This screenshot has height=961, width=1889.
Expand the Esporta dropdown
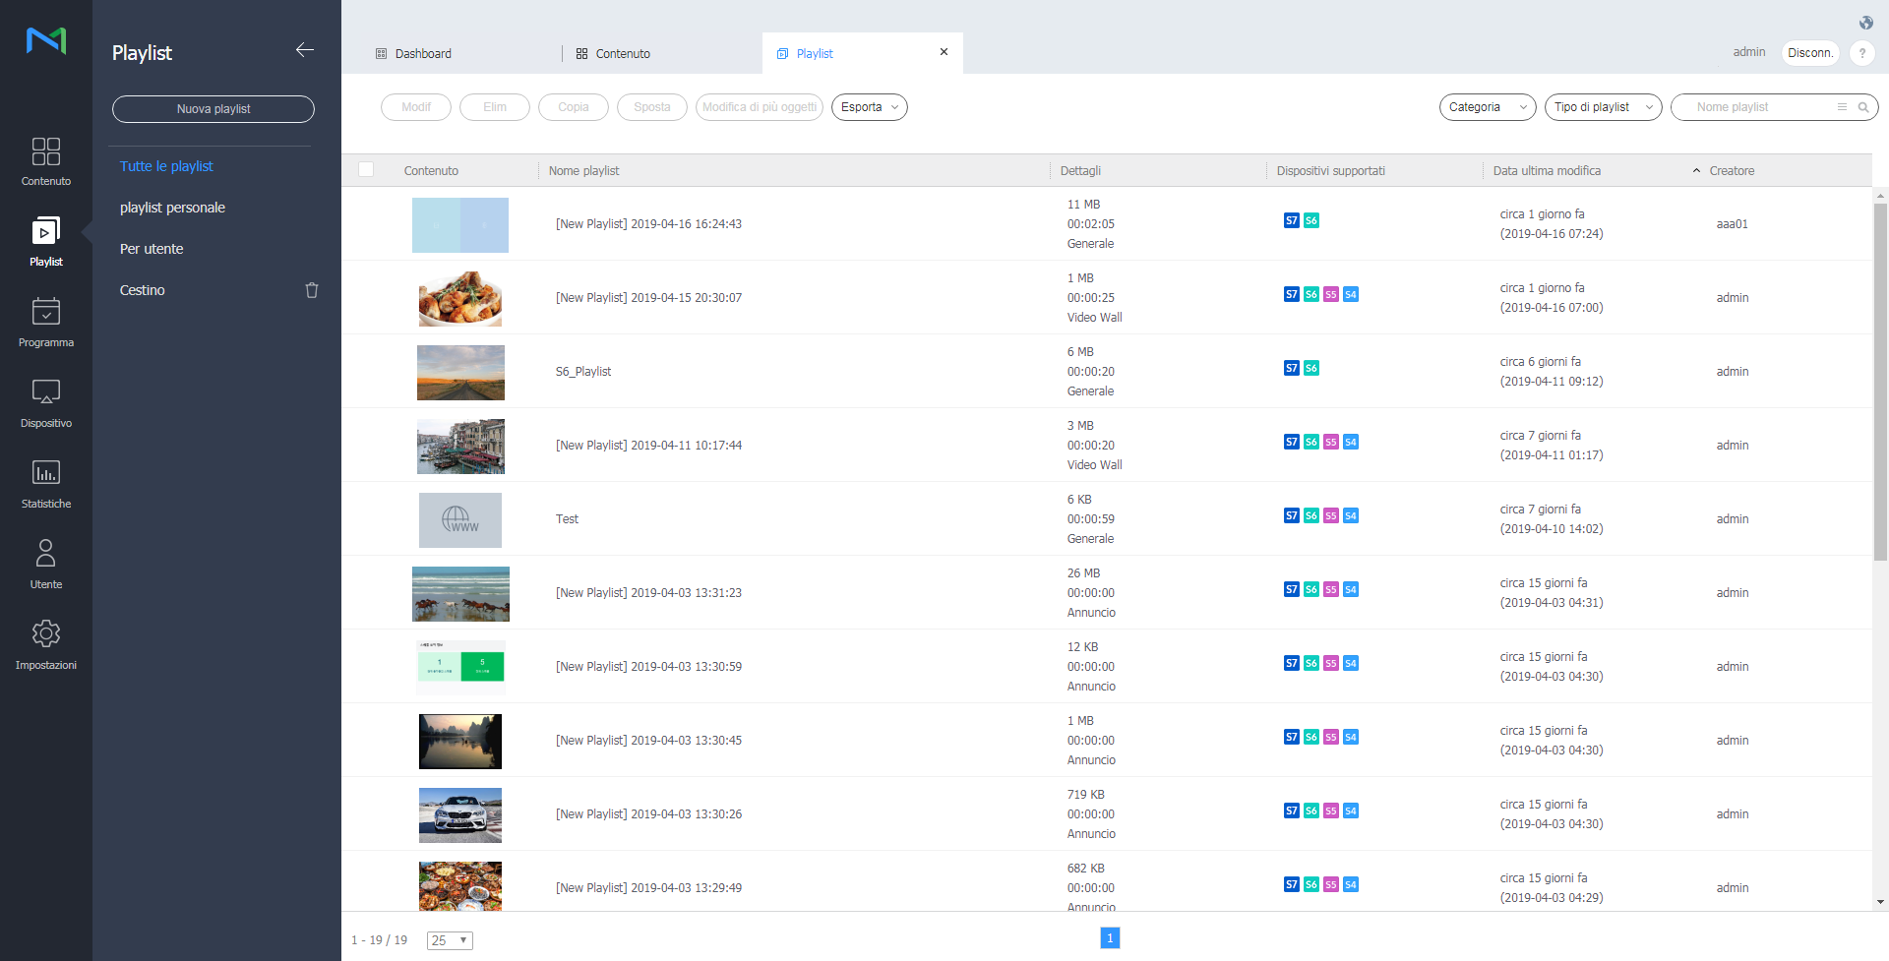[869, 107]
